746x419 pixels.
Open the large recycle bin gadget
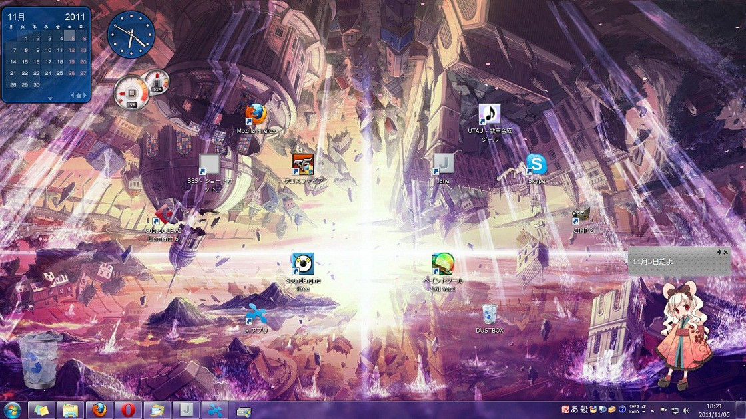(x=40, y=360)
